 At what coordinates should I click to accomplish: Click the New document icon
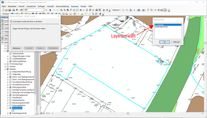click(3, 10)
